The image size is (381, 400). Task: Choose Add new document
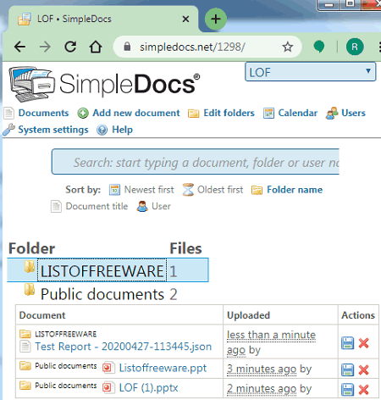pos(136,113)
